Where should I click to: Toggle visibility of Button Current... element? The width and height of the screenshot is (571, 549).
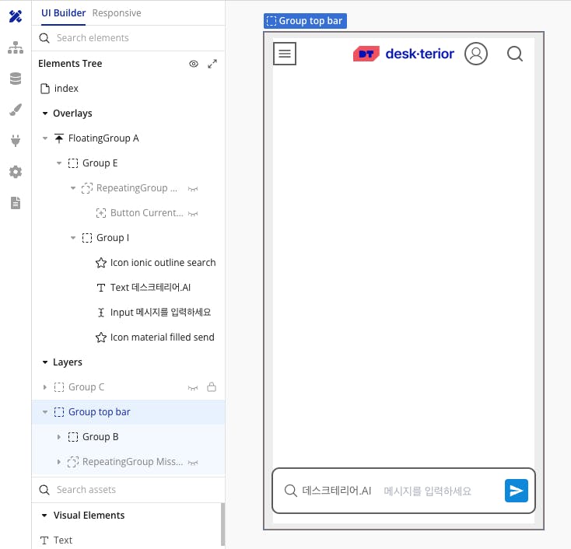(x=193, y=214)
